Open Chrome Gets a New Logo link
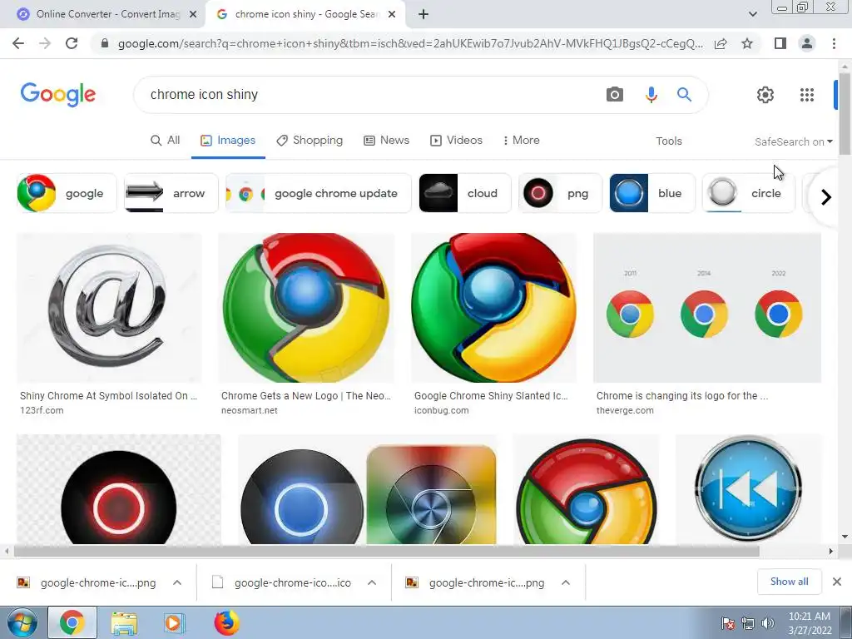The width and height of the screenshot is (852, 639). tap(306, 395)
